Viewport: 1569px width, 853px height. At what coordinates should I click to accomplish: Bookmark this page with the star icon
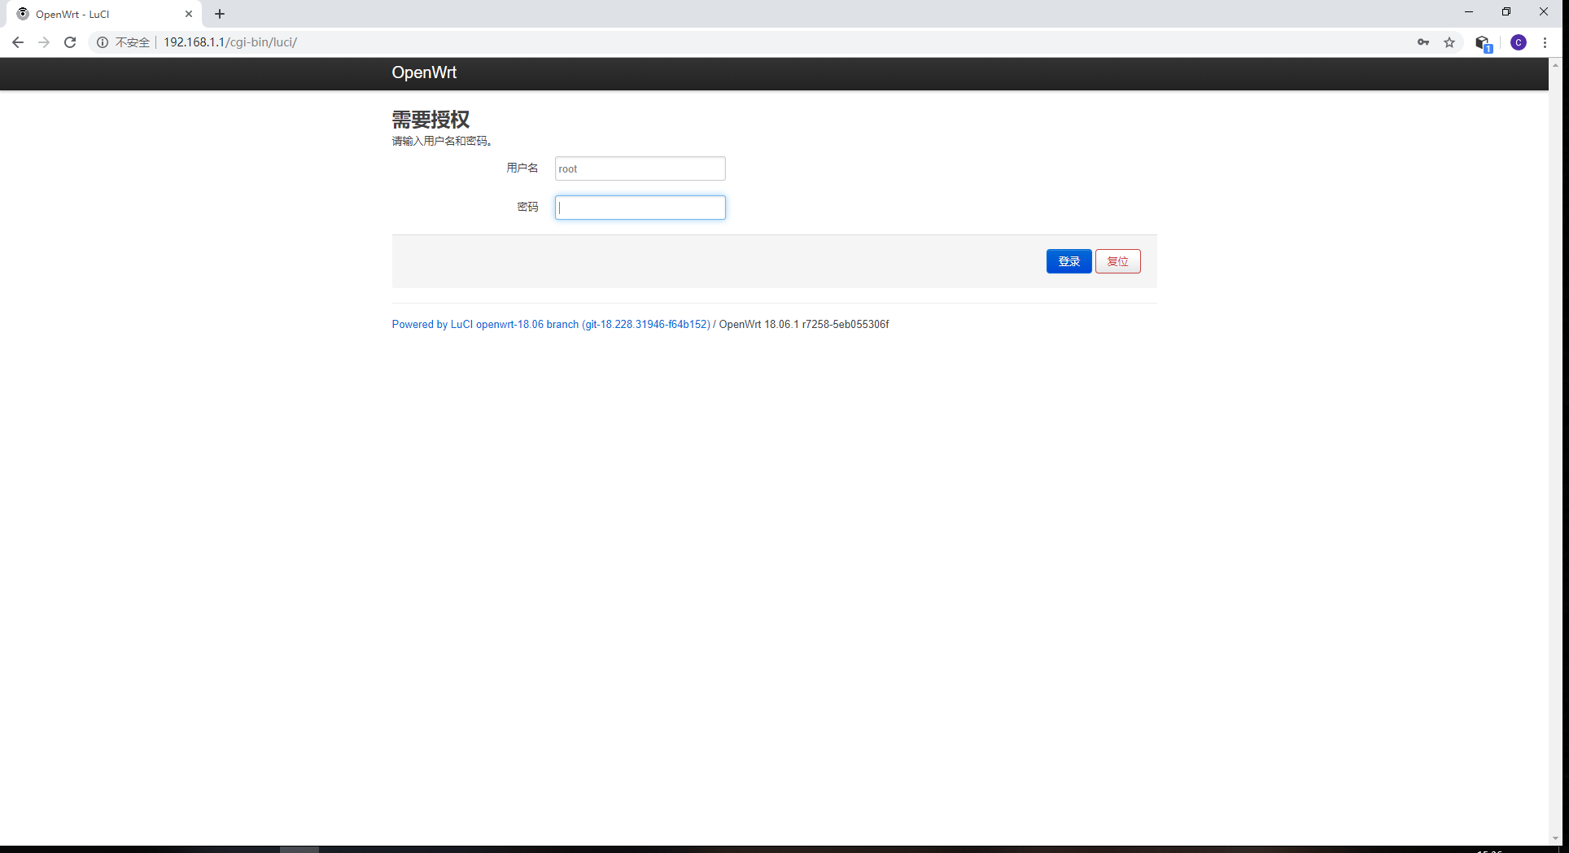[x=1449, y=42]
